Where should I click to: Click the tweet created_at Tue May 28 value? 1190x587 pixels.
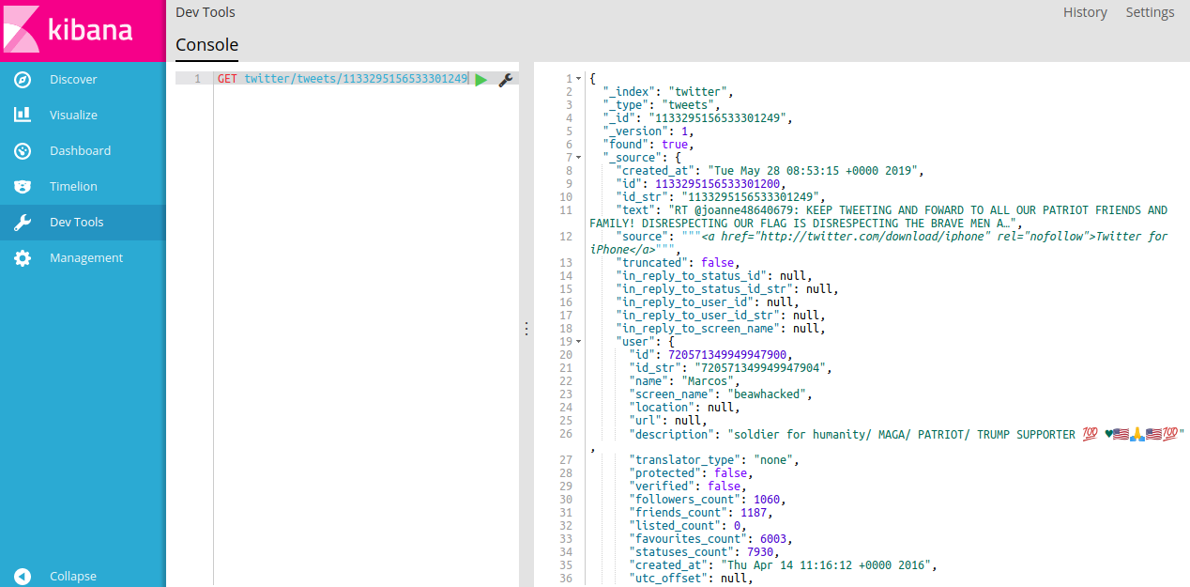pyautogui.click(x=816, y=171)
